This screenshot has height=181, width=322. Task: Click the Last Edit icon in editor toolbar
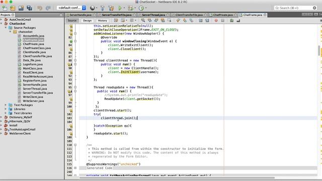pos(116,21)
